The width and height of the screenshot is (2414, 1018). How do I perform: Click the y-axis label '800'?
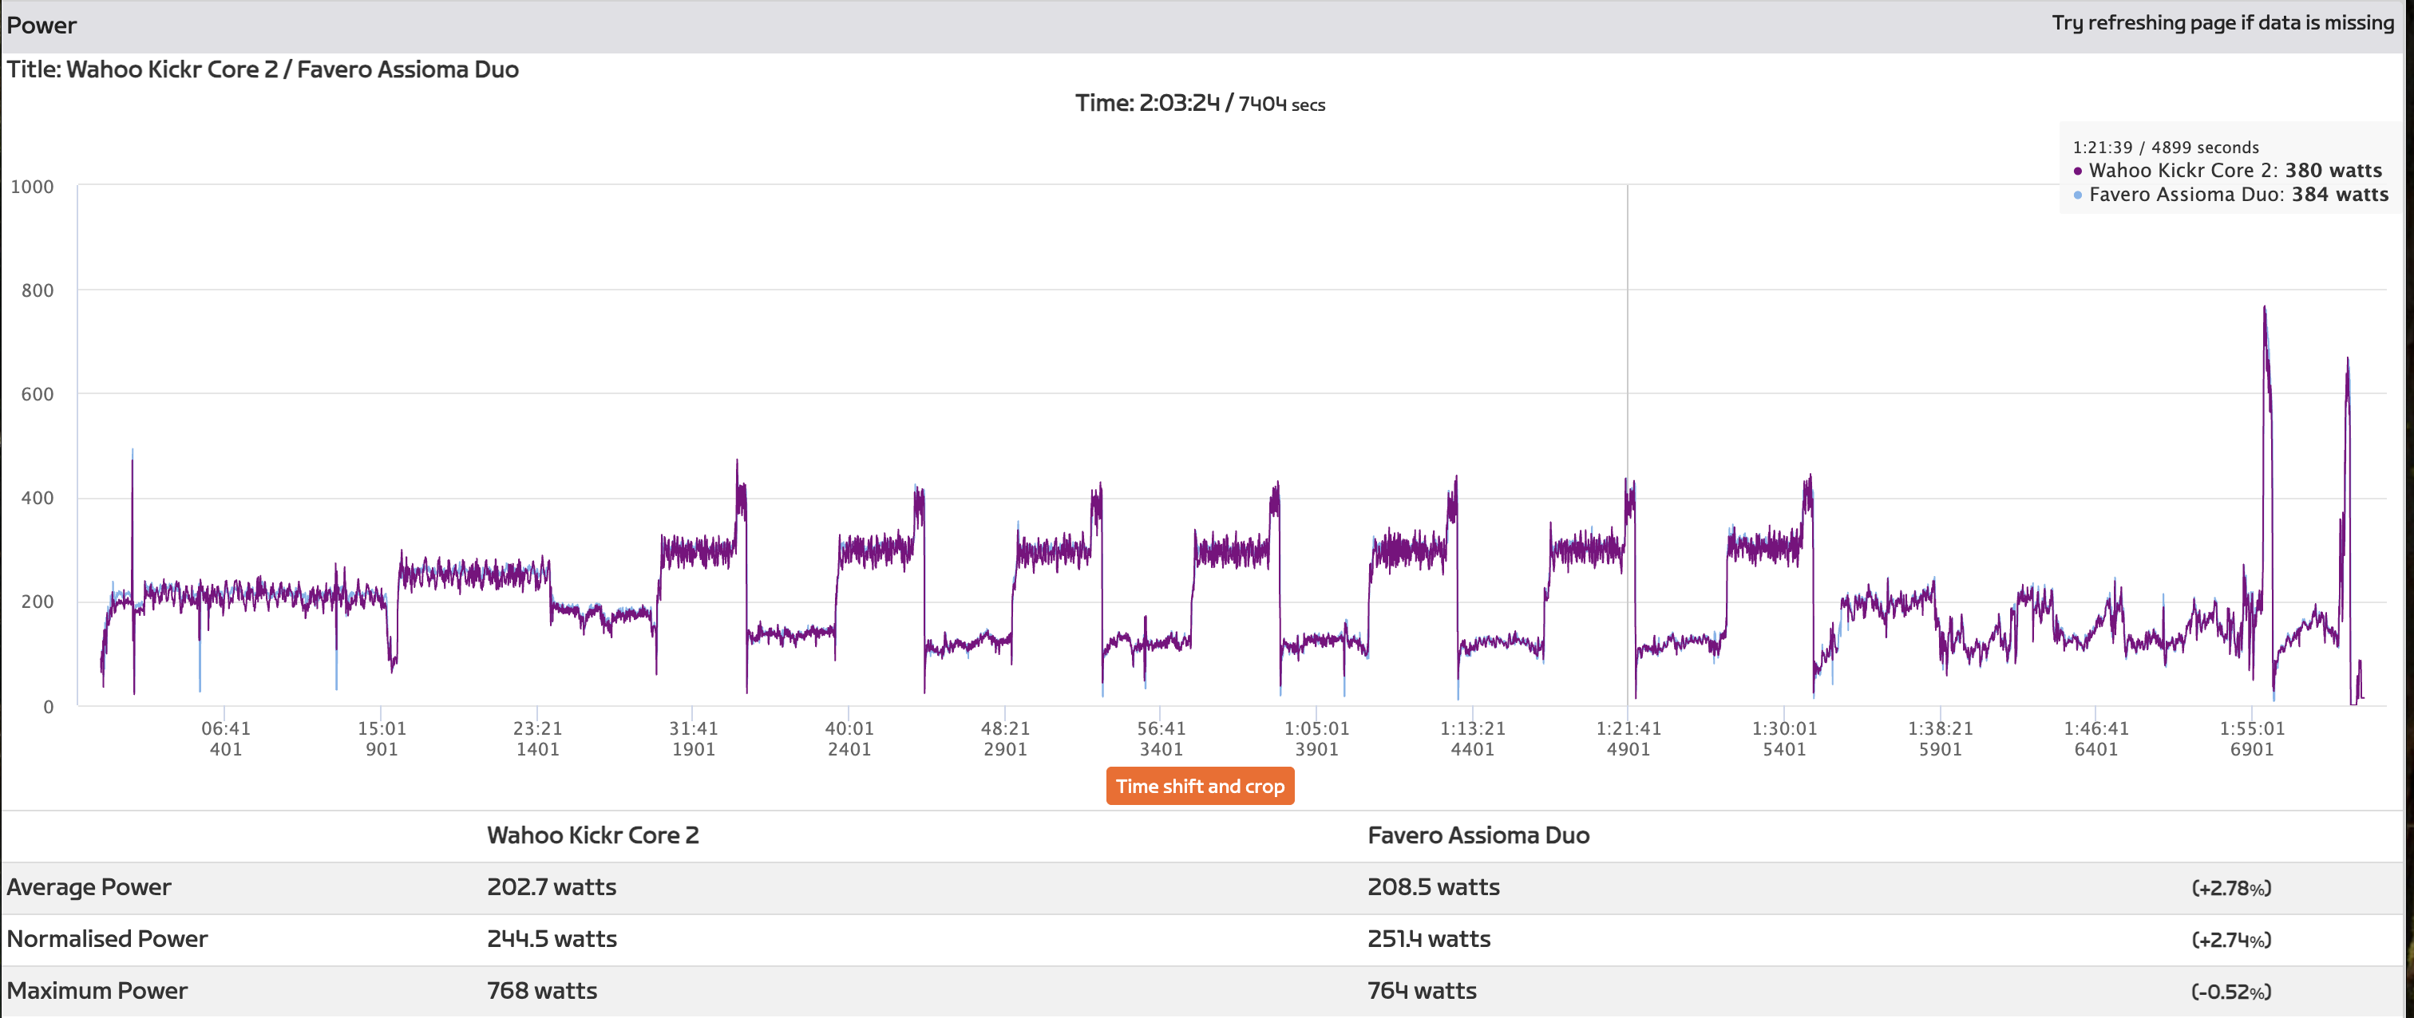point(38,290)
